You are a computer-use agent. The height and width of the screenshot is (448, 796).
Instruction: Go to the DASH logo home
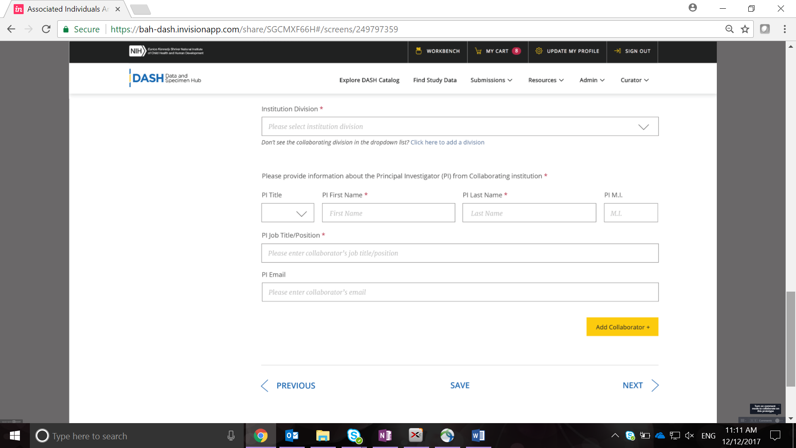pyautogui.click(x=165, y=78)
